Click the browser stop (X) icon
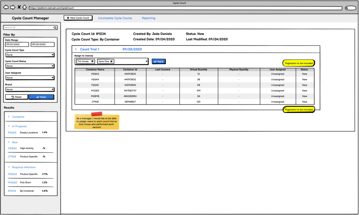This screenshot has width=359, height=215. tap(19, 7)
